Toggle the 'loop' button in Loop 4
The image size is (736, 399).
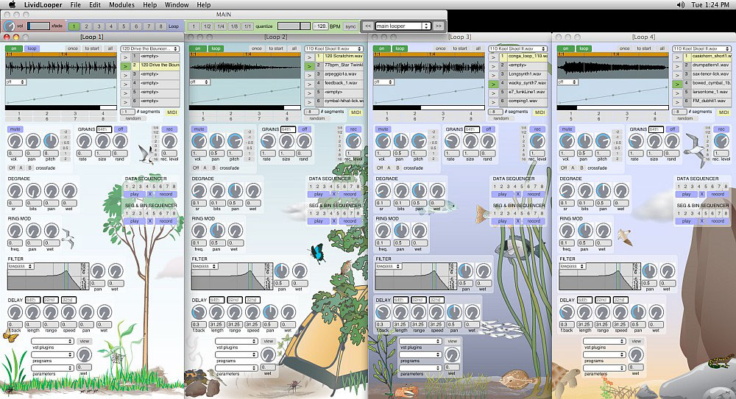584,48
